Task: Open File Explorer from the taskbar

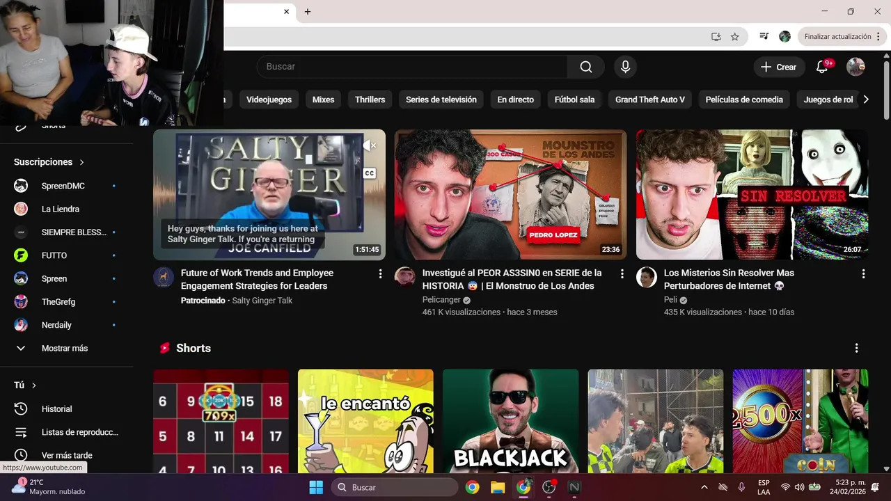Action: pyautogui.click(x=498, y=487)
